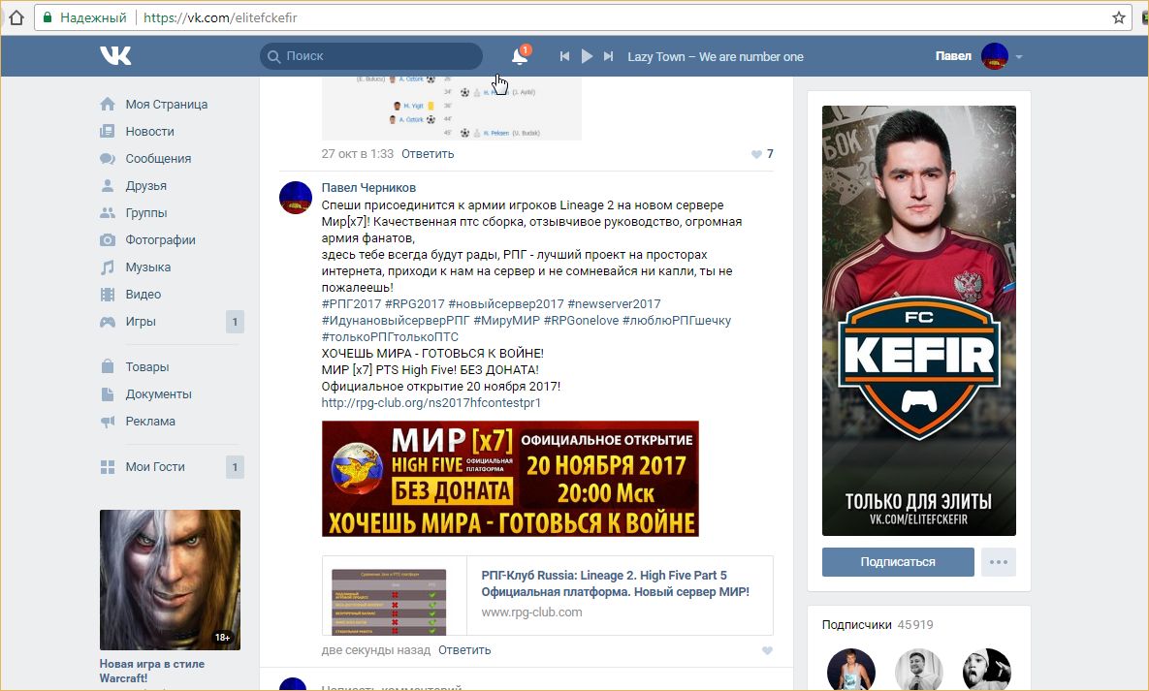This screenshot has height=691, width=1149.
Task: Click the VK logo in header
Action: pos(115,56)
